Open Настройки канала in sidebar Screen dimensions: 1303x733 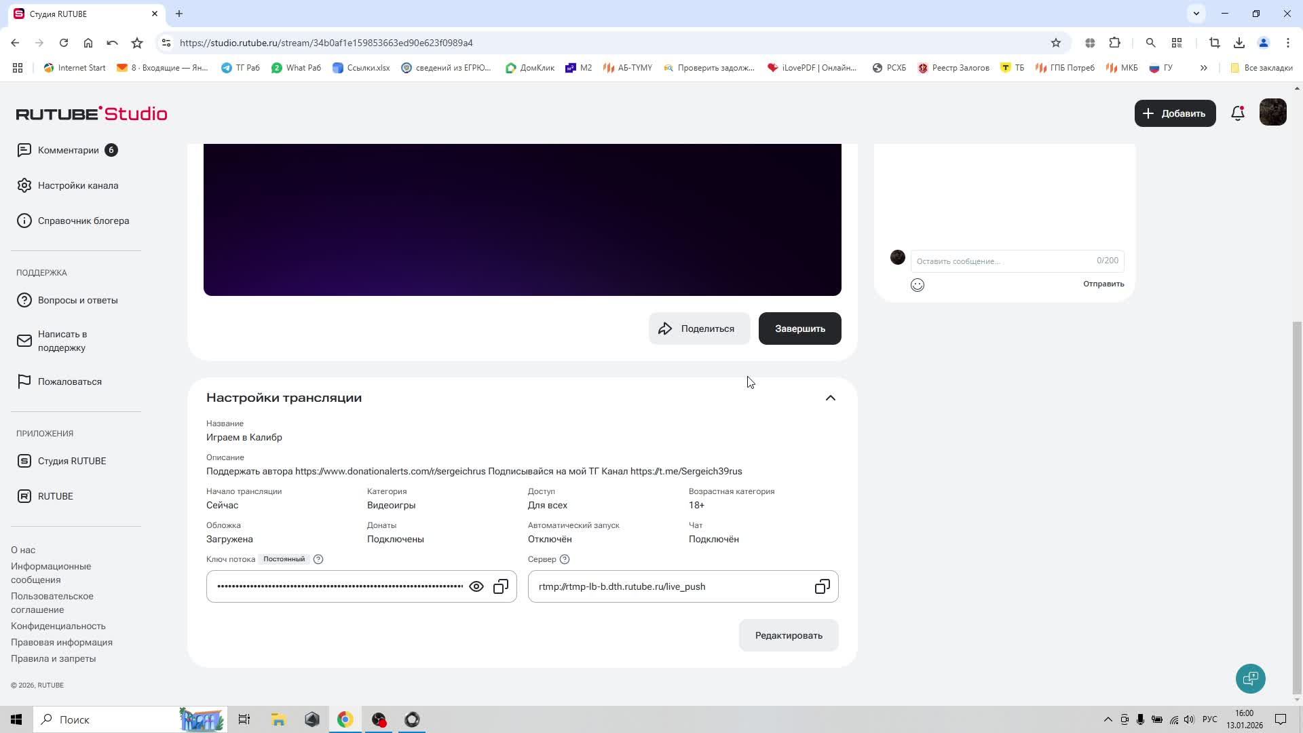pyautogui.click(x=79, y=185)
